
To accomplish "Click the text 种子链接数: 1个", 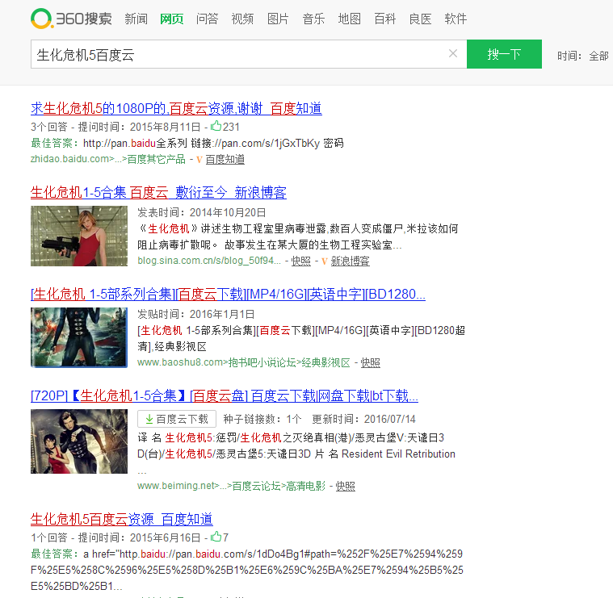I will click(x=262, y=419).
